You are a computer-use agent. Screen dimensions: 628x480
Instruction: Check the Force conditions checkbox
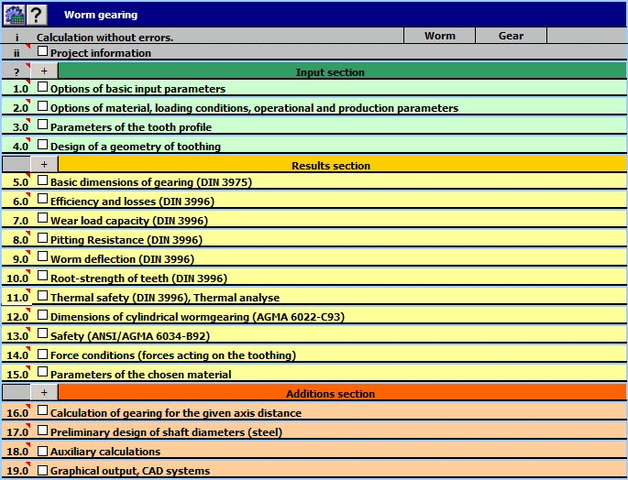coord(42,354)
